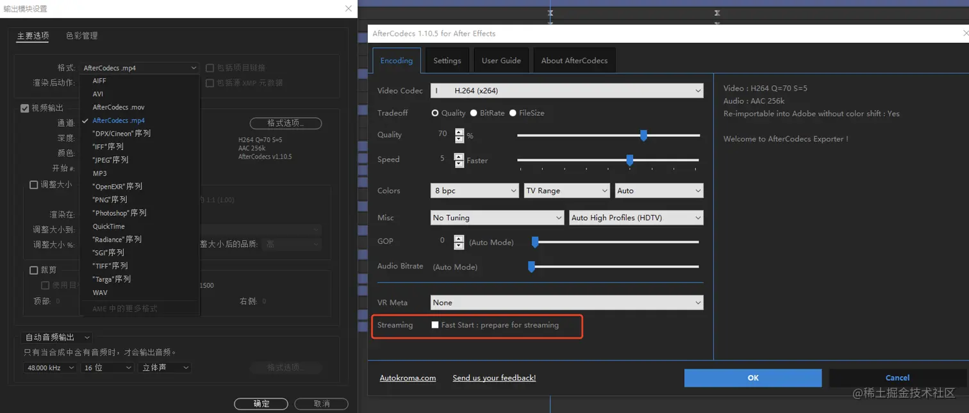The height and width of the screenshot is (413, 969).
Task: Expand the Video Codec H.264 (x264) dropdown
Action: [567, 91]
